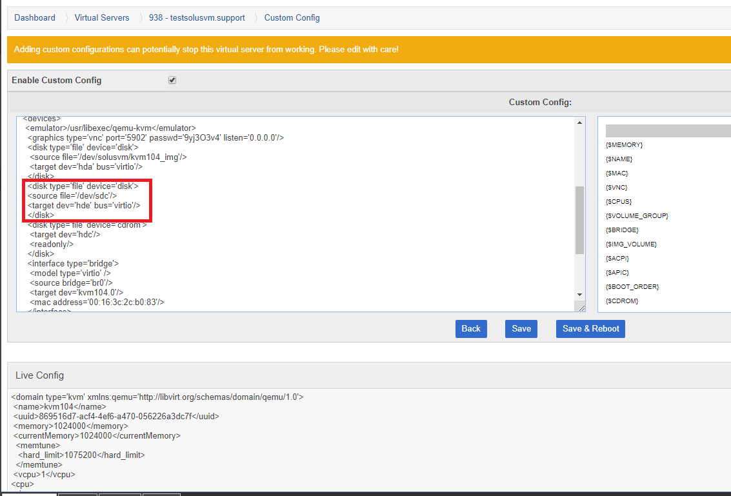The width and height of the screenshot is (731, 496).
Task: Select the {$CDROM} variable
Action: point(622,301)
